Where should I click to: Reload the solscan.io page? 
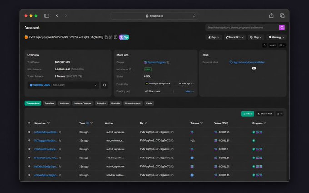194,16
